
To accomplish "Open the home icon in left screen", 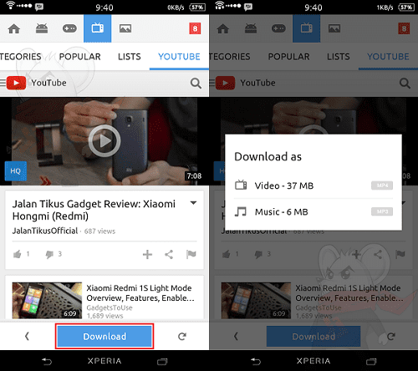I will click(14, 28).
